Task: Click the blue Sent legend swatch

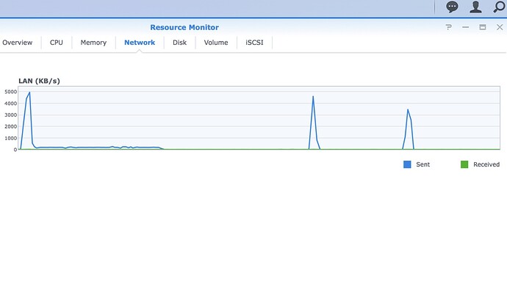Action: coord(407,164)
